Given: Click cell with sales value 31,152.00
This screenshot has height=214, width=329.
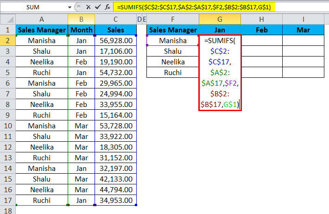Looking at the screenshot, I should [x=115, y=157].
